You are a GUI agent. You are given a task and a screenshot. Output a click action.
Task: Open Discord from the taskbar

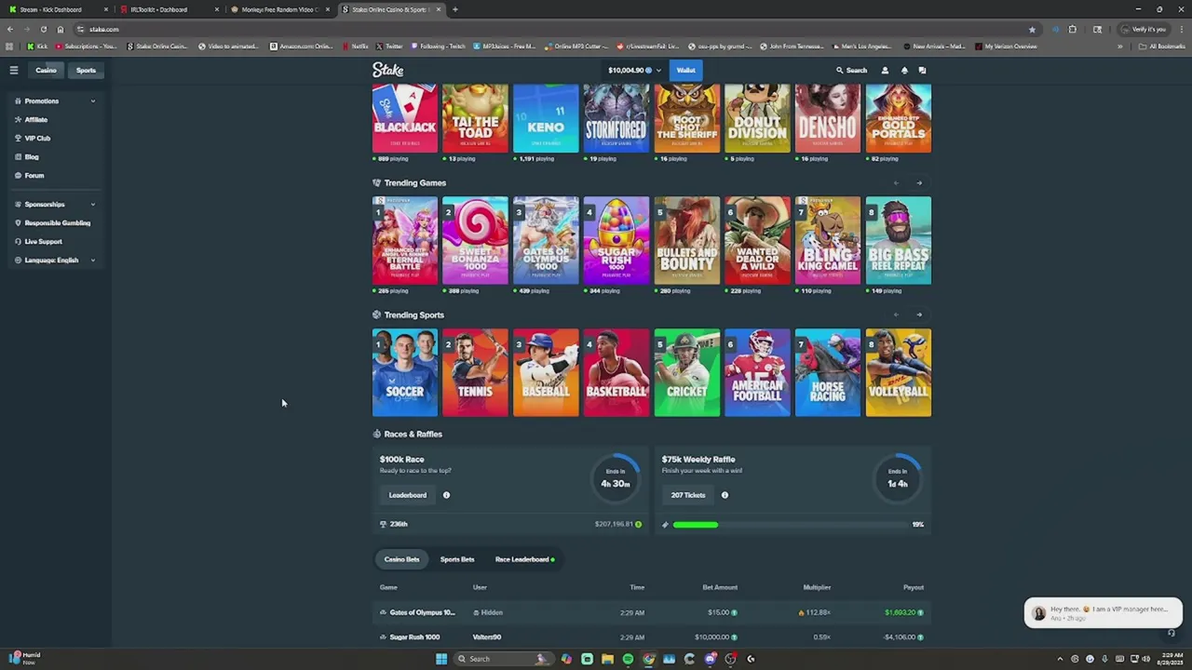pyautogui.click(x=710, y=659)
